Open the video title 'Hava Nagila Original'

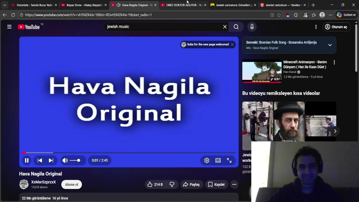tap(40, 174)
